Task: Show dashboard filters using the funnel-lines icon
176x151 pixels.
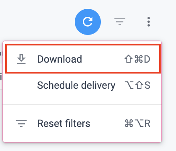Action: pyautogui.click(x=120, y=22)
